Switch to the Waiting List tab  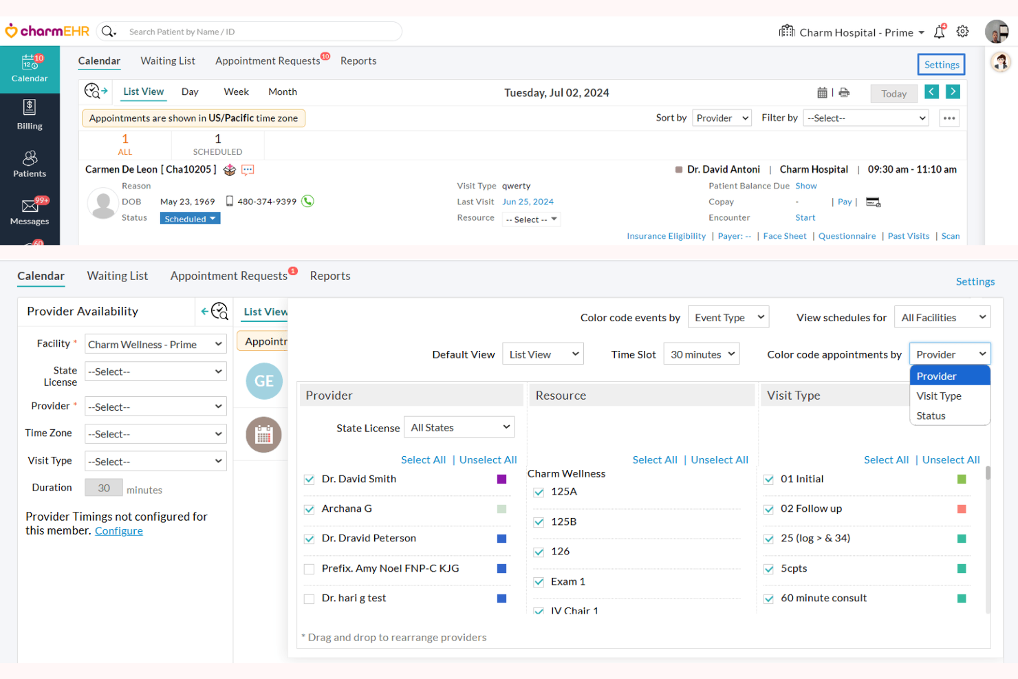[x=167, y=61]
